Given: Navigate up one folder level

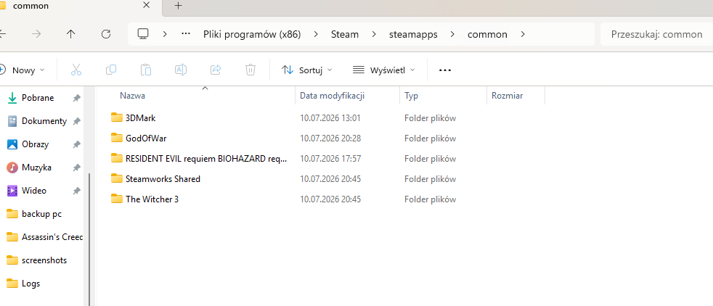Looking at the screenshot, I should coord(71,34).
